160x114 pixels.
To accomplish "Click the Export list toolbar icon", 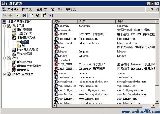I will click(37, 15).
